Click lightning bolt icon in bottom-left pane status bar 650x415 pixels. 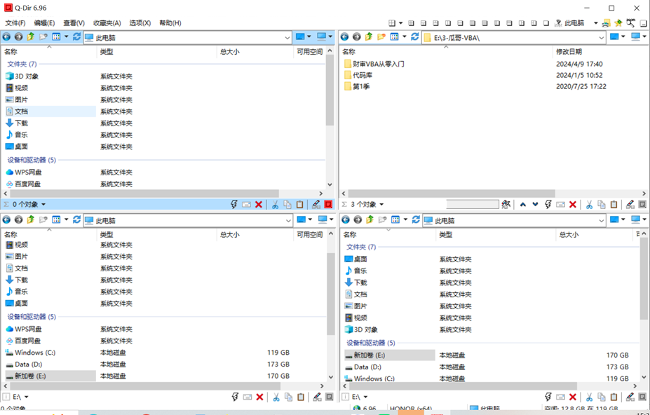tap(235, 397)
